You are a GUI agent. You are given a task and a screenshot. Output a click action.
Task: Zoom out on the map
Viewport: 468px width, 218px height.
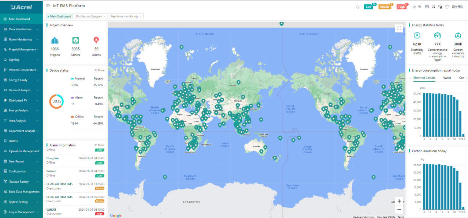click(399, 210)
